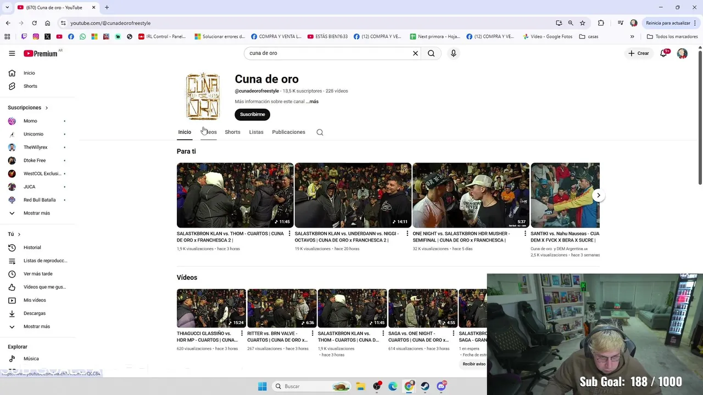Open the Chrome tab search dropdown arrow

[7, 8]
